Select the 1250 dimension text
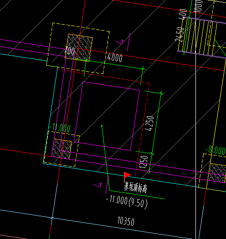Viewport: 226px width, 239px height. click(x=144, y=162)
